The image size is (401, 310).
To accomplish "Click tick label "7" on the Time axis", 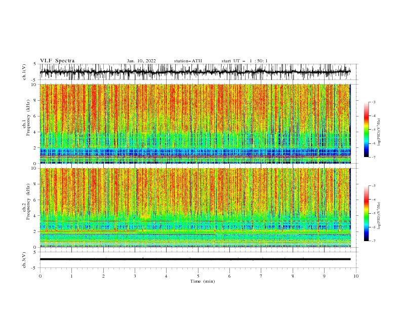I will 261,276.
